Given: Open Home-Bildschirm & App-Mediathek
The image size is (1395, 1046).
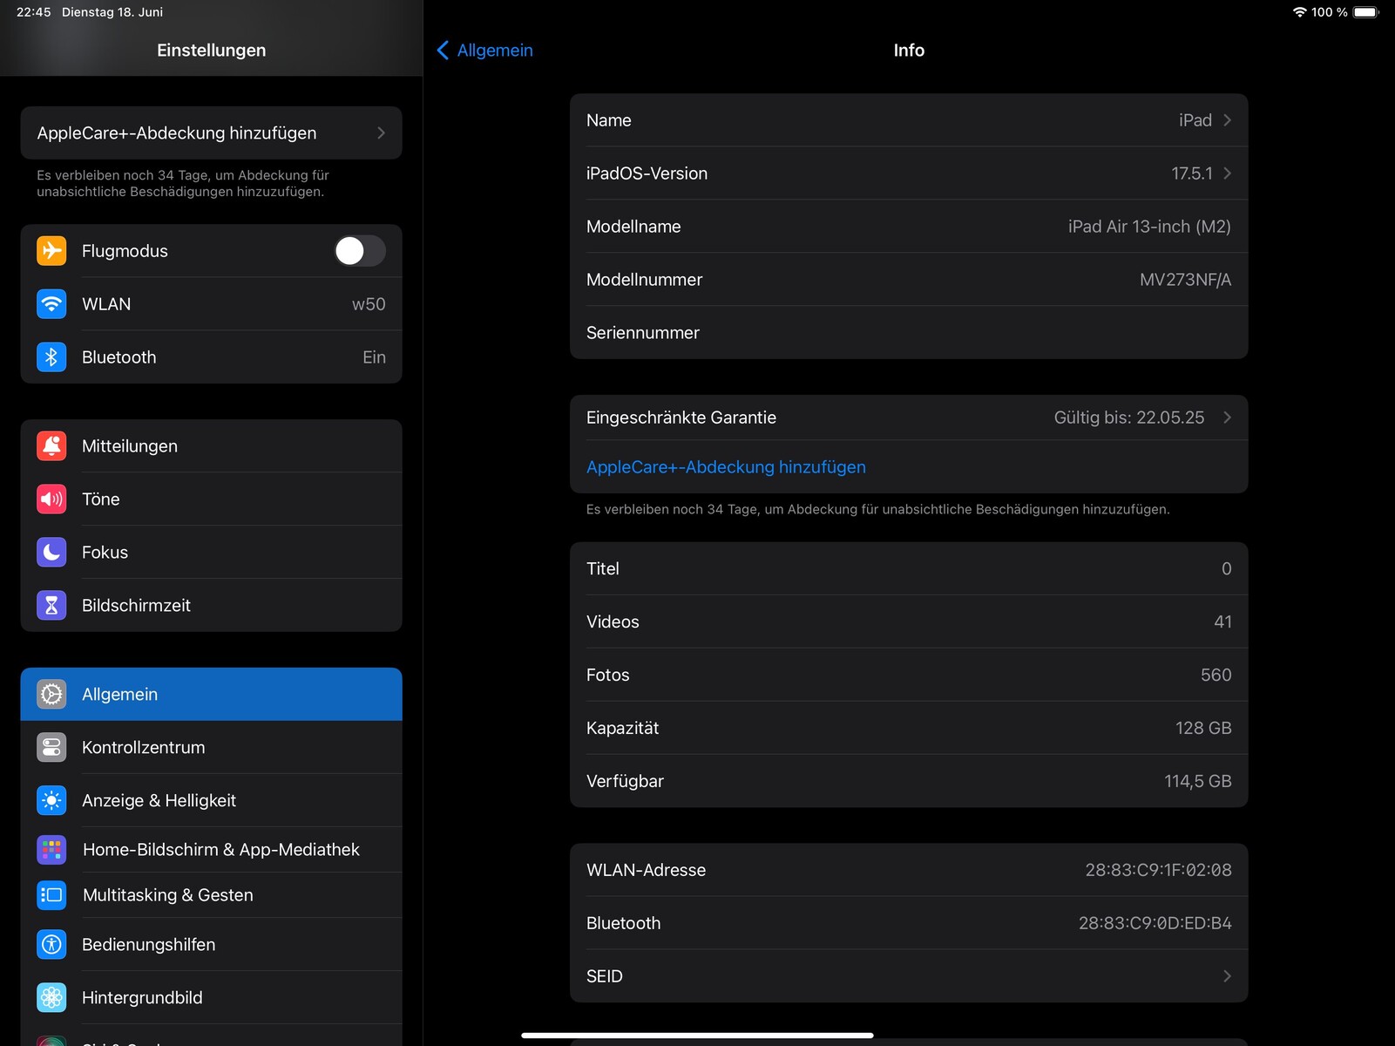Looking at the screenshot, I should coord(211,850).
